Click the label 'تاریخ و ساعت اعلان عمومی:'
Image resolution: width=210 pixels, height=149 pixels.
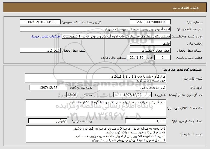[x=82, y=22]
